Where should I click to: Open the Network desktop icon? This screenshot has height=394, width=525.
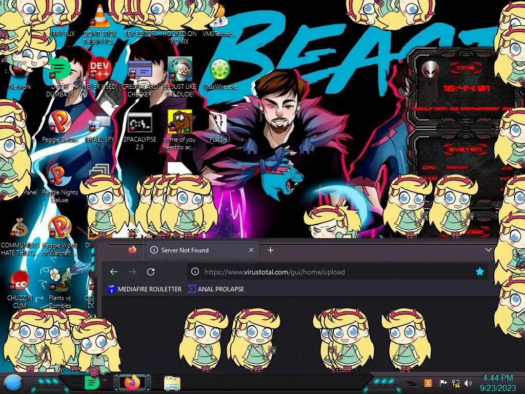pos(20,75)
